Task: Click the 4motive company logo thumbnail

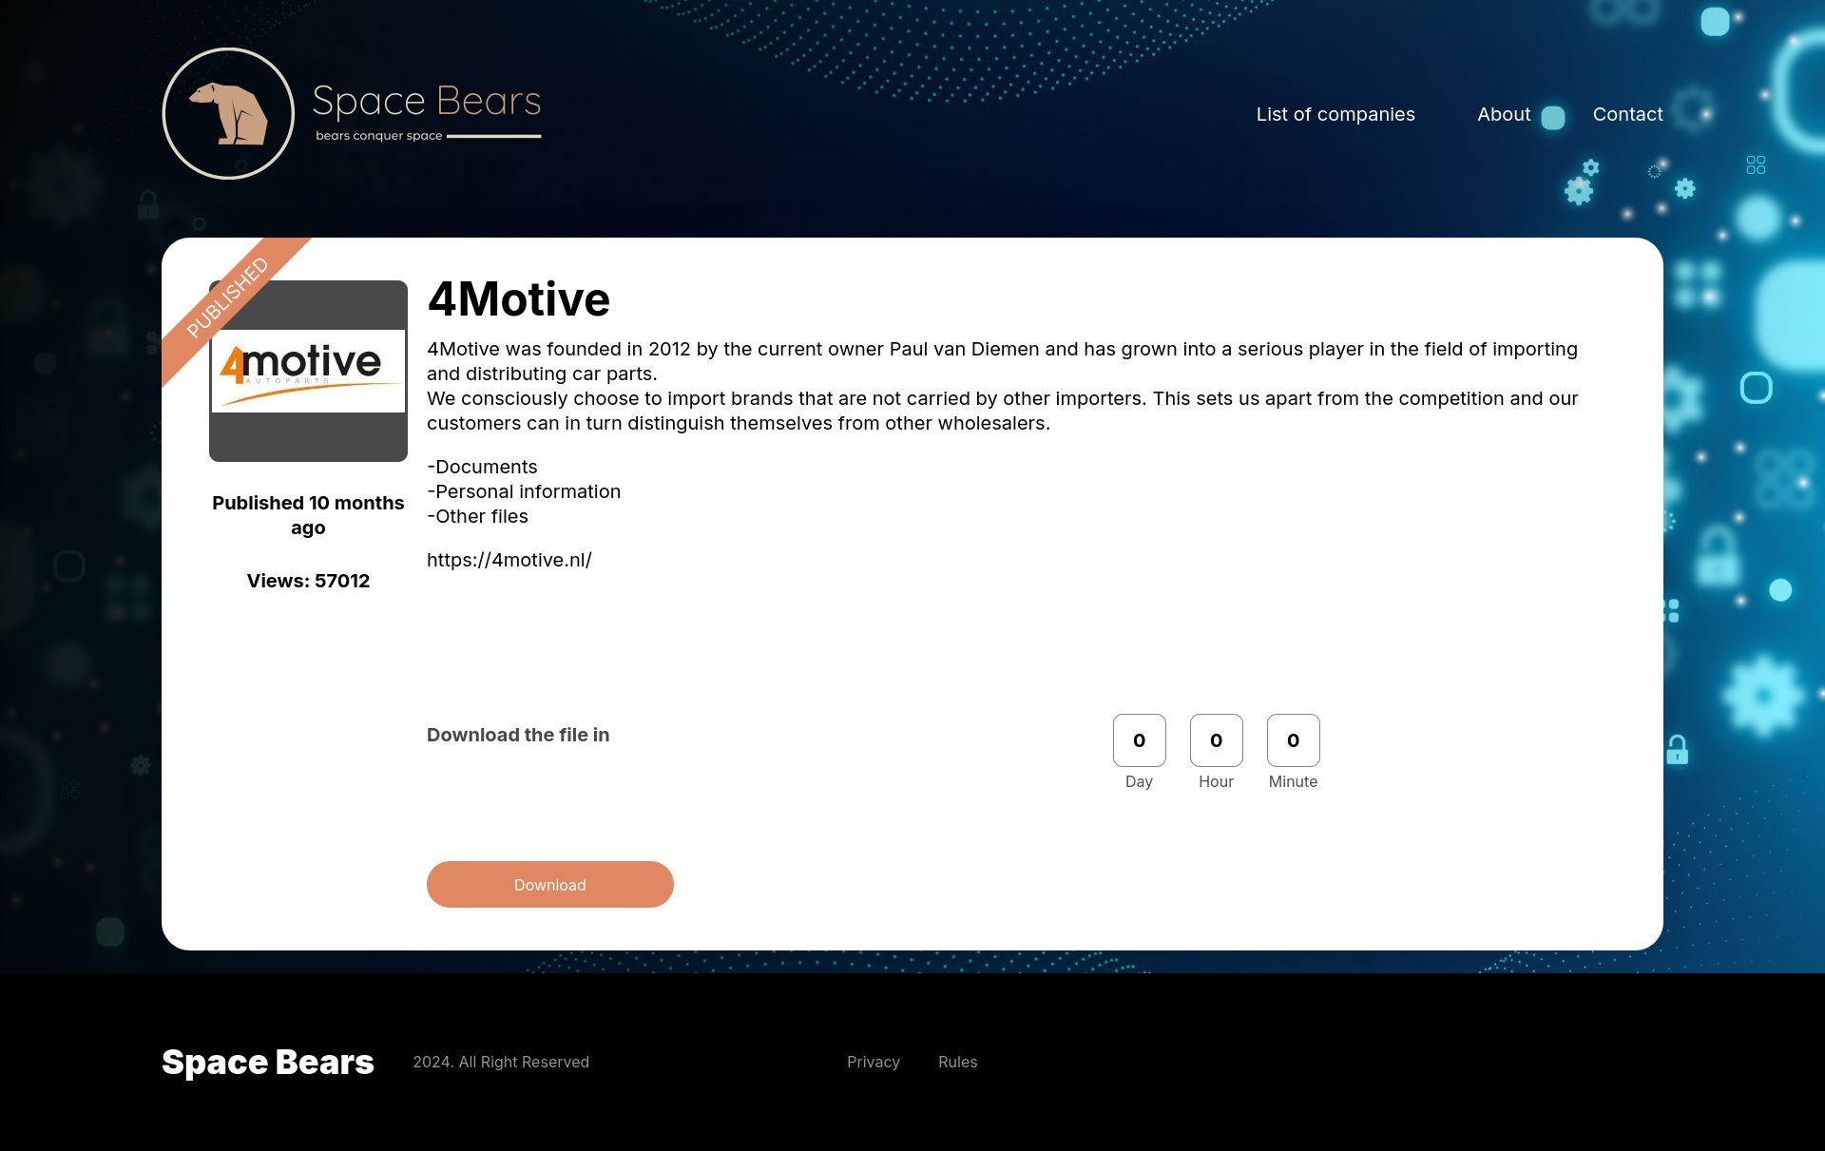Action: [x=308, y=371]
